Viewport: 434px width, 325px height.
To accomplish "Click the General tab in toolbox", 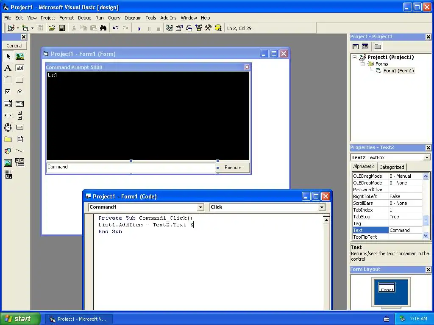I will point(14,46).
